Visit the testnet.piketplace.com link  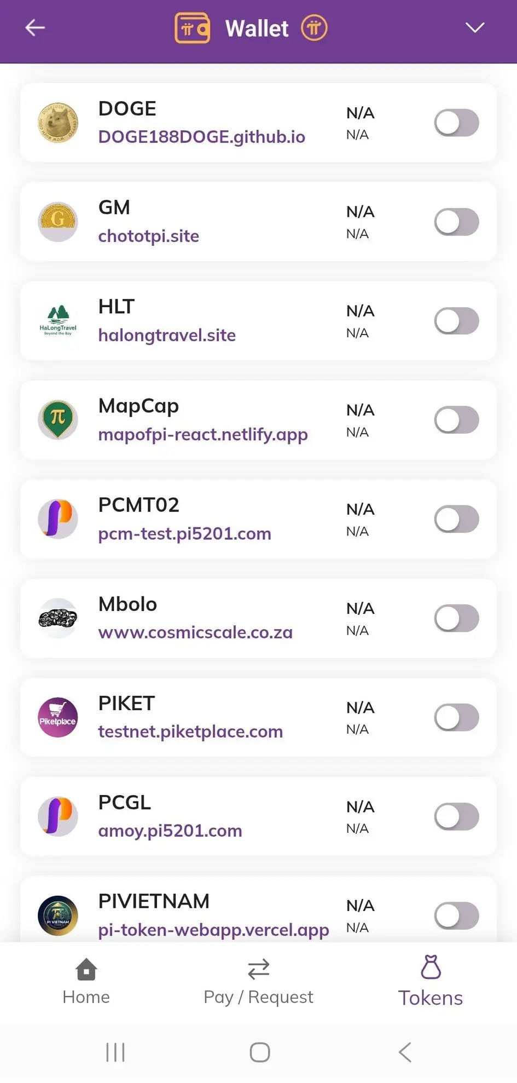(190, 731)
